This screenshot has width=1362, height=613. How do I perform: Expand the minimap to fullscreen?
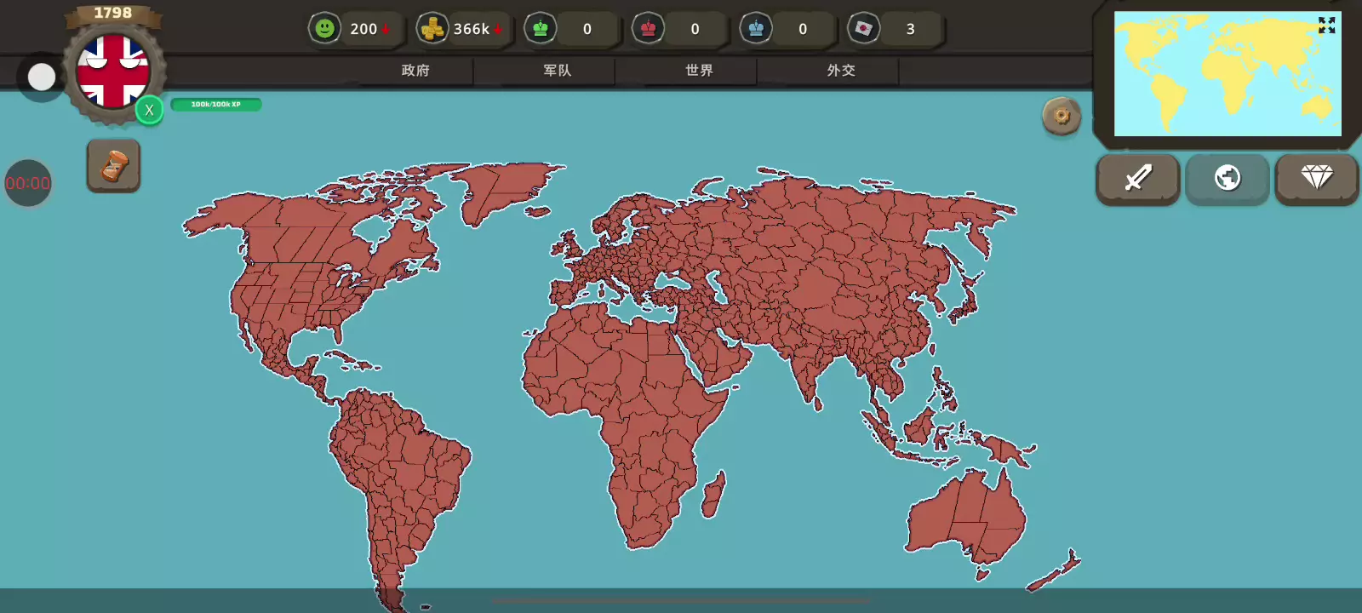(x=1326, y=26)
